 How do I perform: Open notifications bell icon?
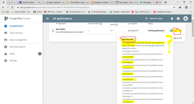[x=172, y=18]
